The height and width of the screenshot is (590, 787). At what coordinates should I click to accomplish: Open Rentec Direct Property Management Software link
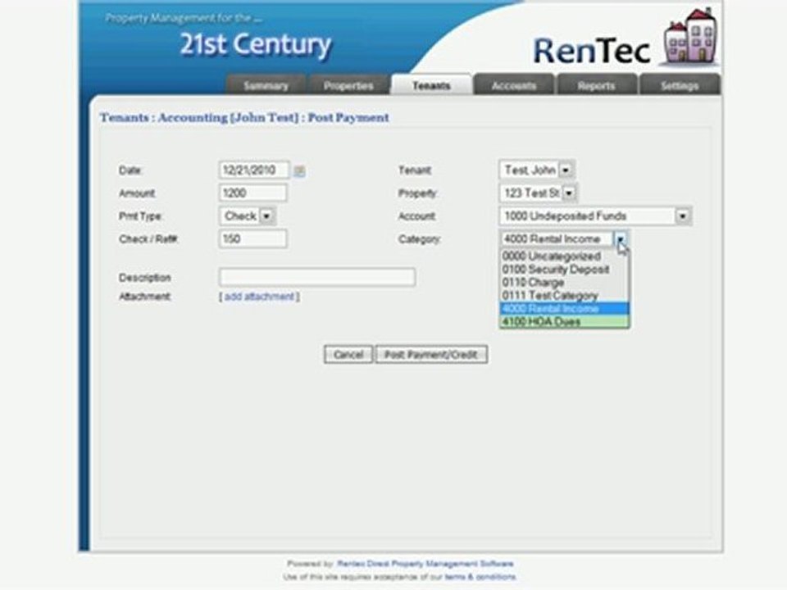[425, 564]
